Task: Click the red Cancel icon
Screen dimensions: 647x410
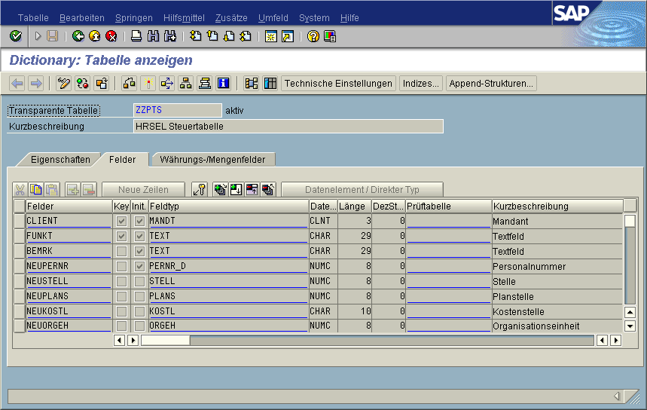Action: [x=111, y=35]
